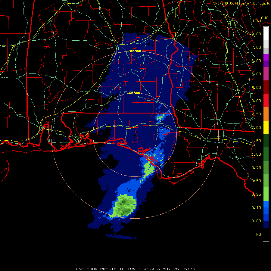Click the '5.00' scale value

point(256,74)
